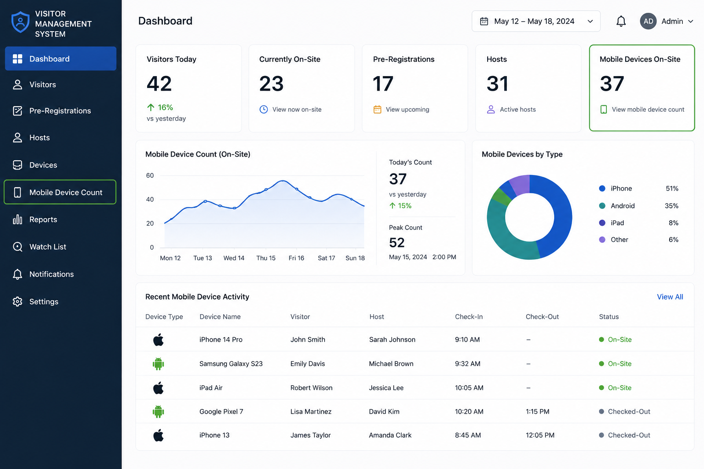Open the Mobile Device Count sidebar item

click(x=60, y=192)
